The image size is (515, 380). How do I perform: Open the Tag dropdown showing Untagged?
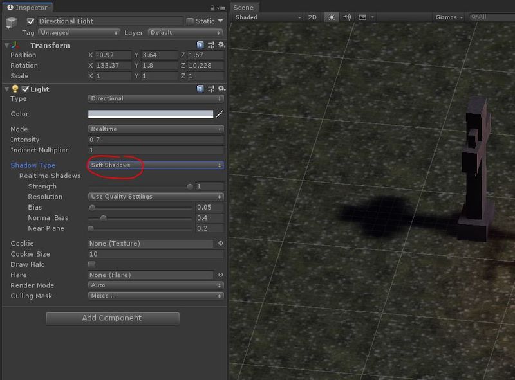[x=79, y=33]
